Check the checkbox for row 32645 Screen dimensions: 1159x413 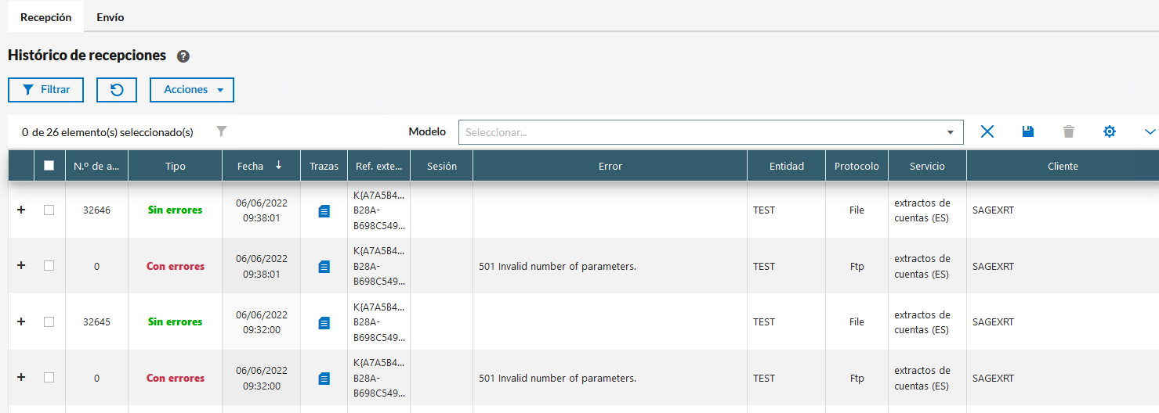(x=49, y=321)
